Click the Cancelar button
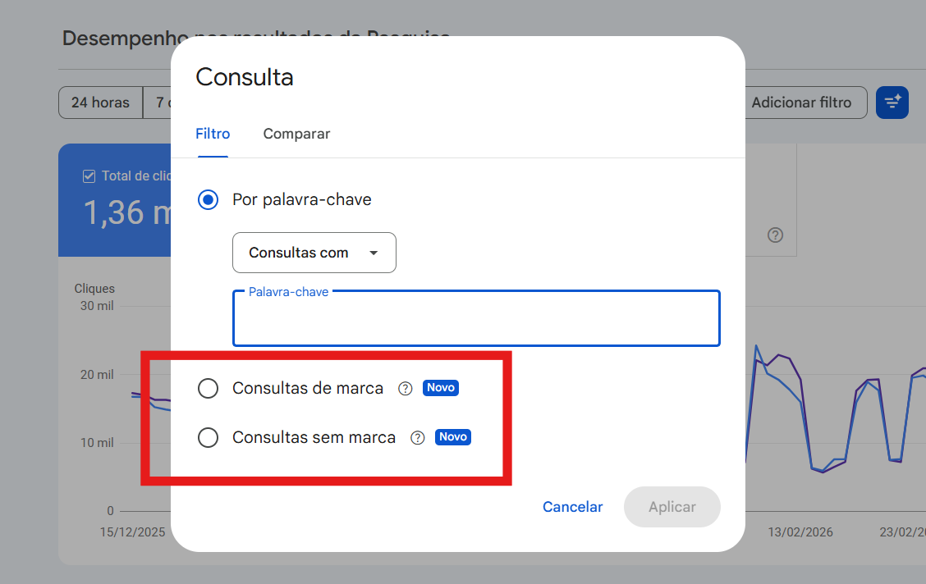 (x=572, y=507)
